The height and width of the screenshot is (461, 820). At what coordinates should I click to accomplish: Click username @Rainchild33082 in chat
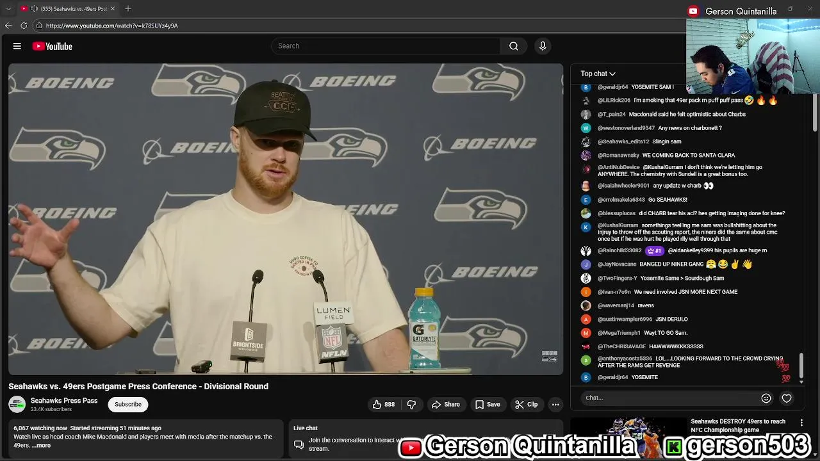[619, 251]
